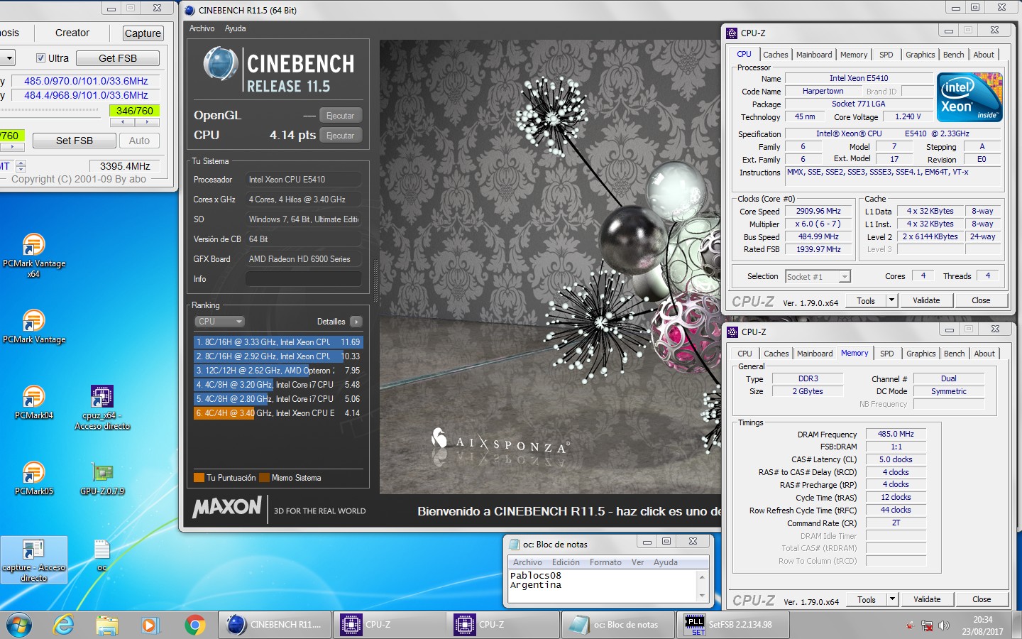Switch to first CPU-Z taskbar item

[x=388, y=625]
